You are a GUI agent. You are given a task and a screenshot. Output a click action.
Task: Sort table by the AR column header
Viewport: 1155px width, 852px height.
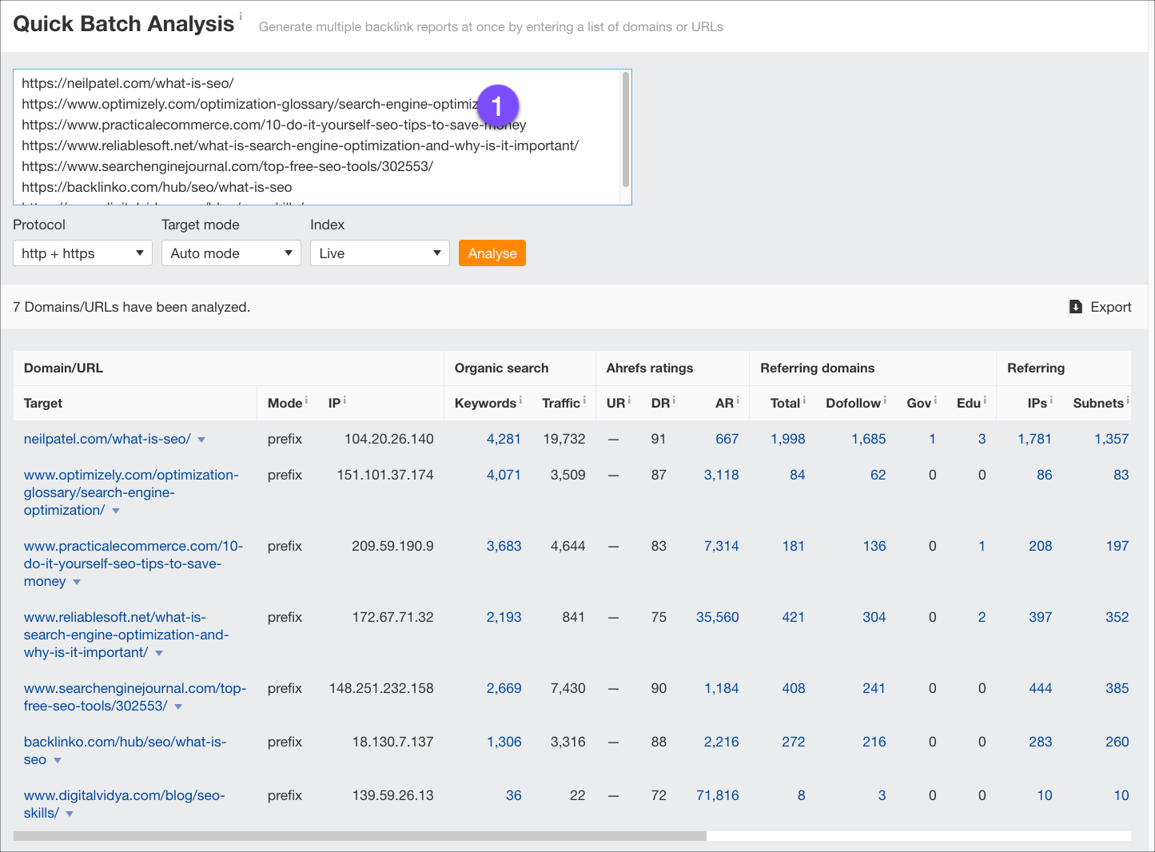tap(723, 404)
